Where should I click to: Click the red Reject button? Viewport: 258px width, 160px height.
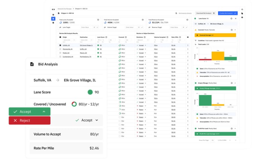[29, 120]
